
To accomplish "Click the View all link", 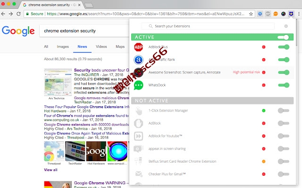I will tap(50, 170).
